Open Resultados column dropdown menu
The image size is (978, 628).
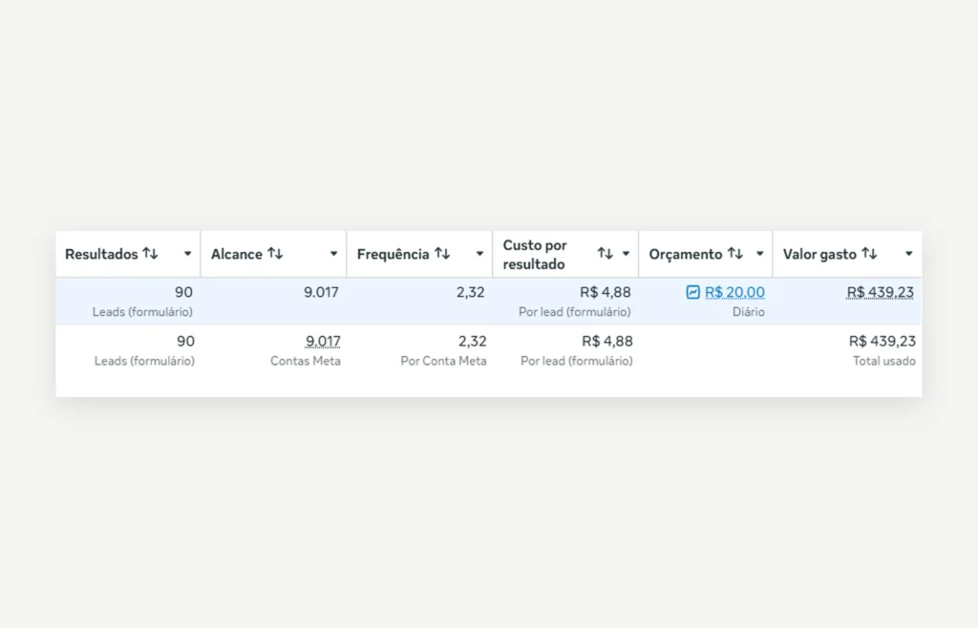[188, 254]
